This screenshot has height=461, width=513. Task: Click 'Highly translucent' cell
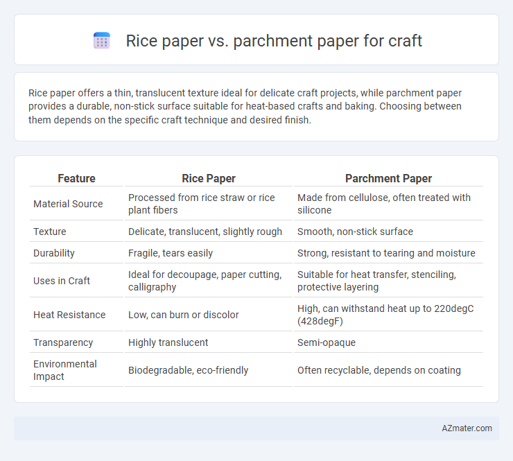168,342
